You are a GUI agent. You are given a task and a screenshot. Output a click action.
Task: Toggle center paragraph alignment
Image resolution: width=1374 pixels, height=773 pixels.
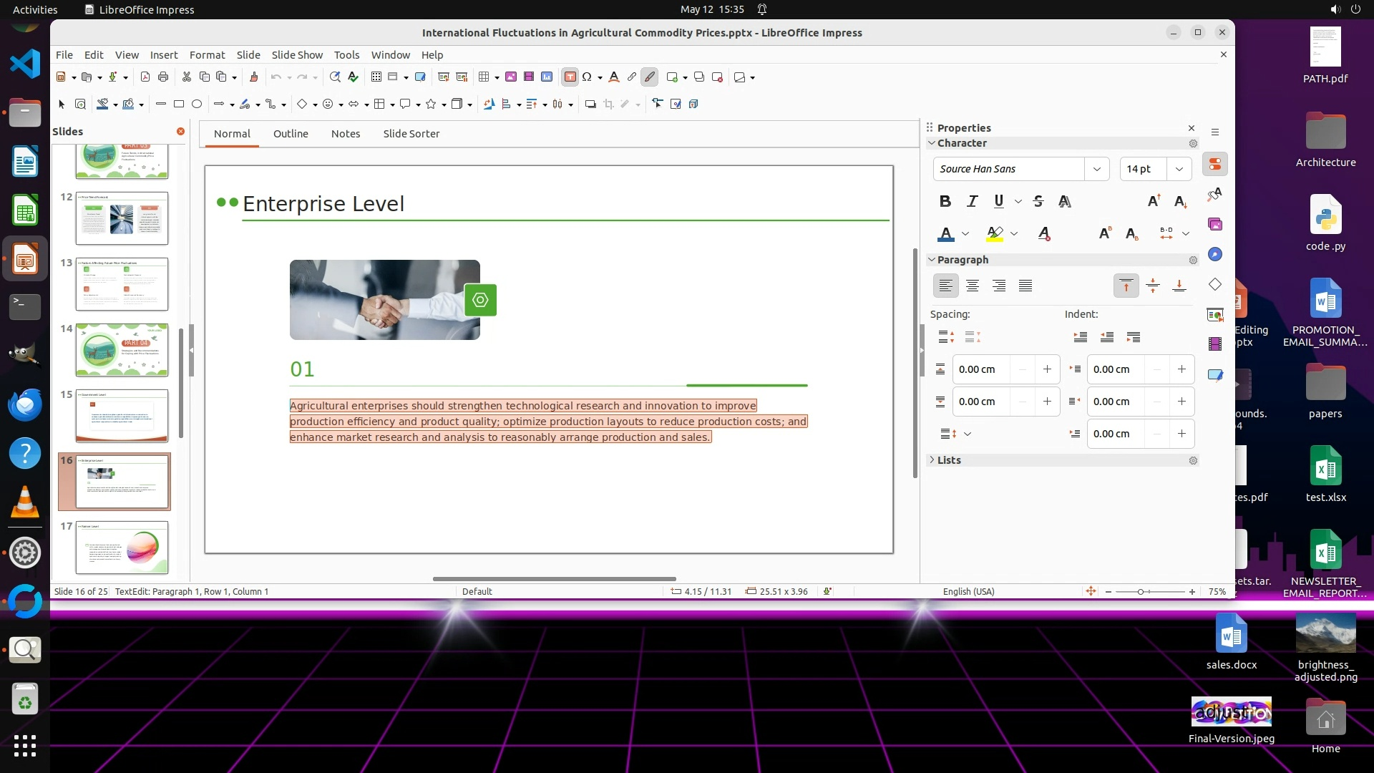(972, 286)
